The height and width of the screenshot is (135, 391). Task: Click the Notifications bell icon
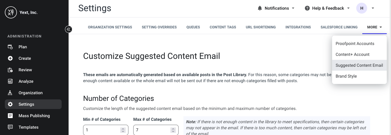tap(260, 8)
